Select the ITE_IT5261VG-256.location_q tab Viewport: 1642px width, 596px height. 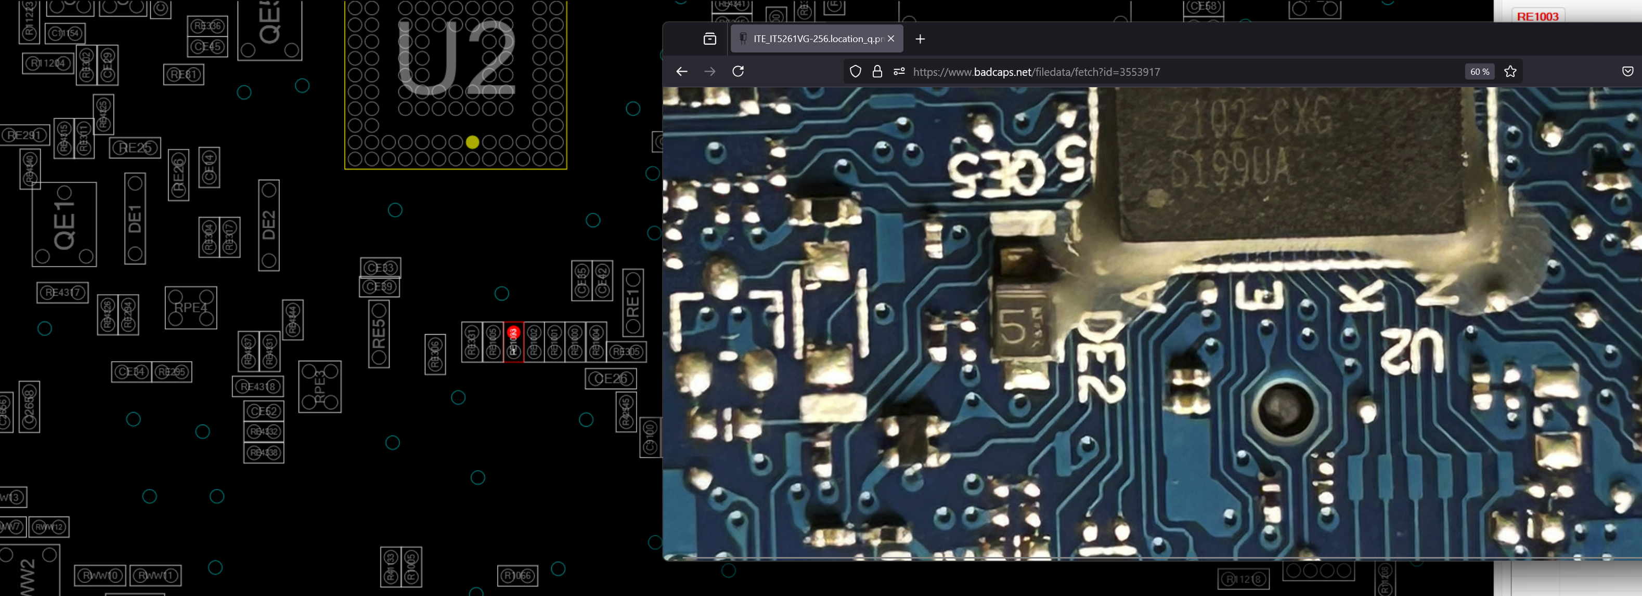[809, 39]
